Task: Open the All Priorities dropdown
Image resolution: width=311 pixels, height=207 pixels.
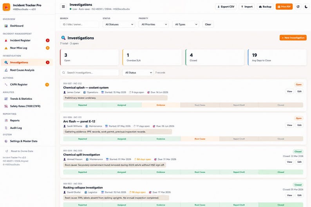Action: click(154, 24)
